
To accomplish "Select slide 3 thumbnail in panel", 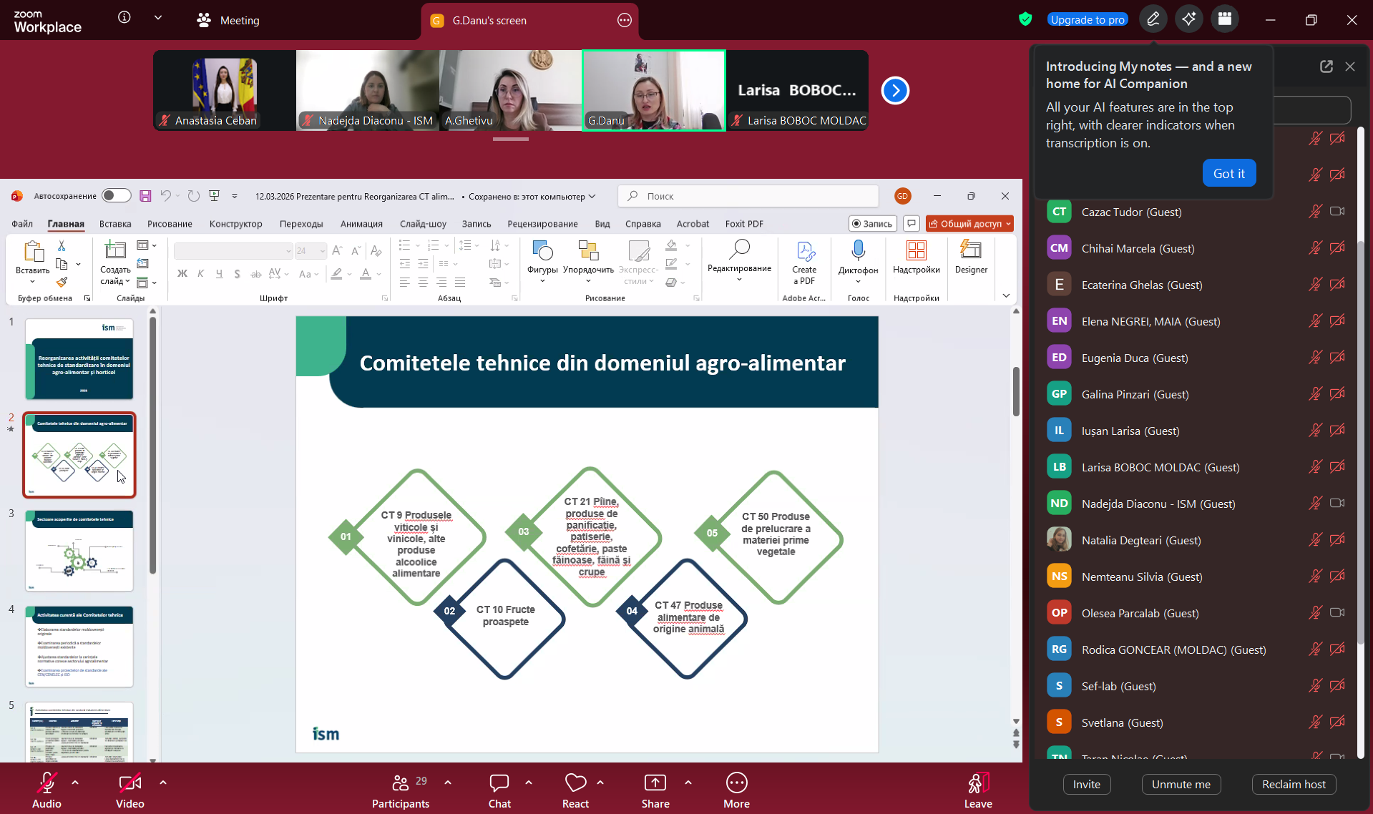I will click(79, 550).
